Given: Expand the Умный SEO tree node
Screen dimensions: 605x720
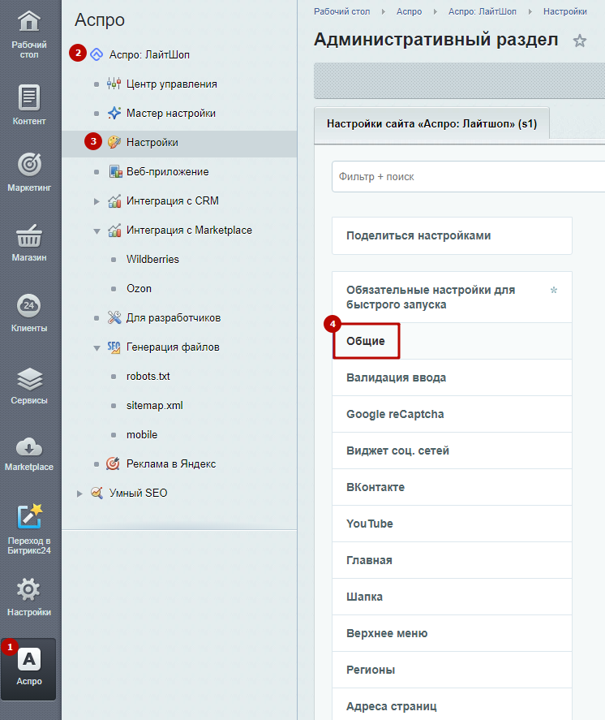Looking at the screenshot, I should [79, 494].
